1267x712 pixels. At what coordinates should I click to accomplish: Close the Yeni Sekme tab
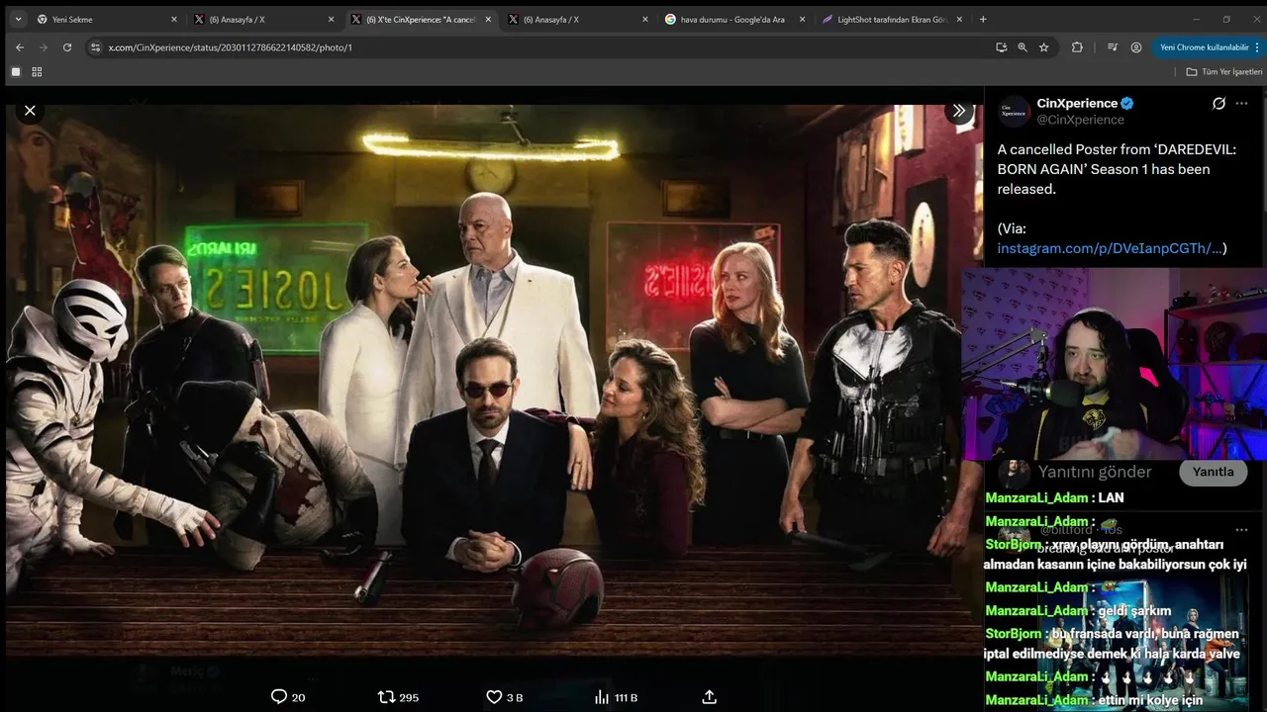[x=173, y=19]
